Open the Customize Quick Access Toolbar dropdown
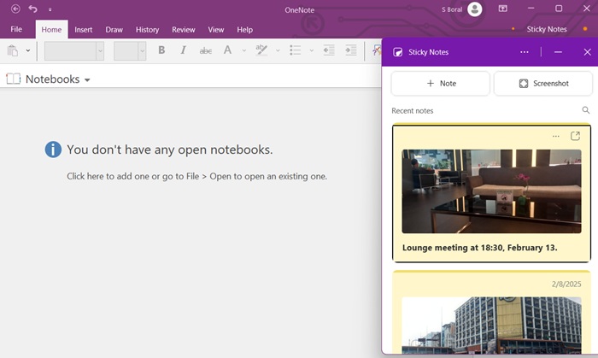The width and height of the screenshot is (598, 358). click(50, 9)
